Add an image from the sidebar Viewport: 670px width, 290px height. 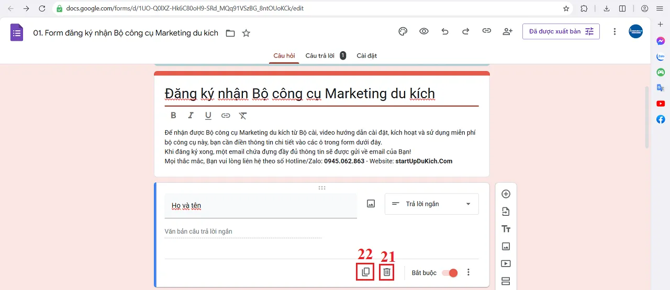(x=506, y=246)
